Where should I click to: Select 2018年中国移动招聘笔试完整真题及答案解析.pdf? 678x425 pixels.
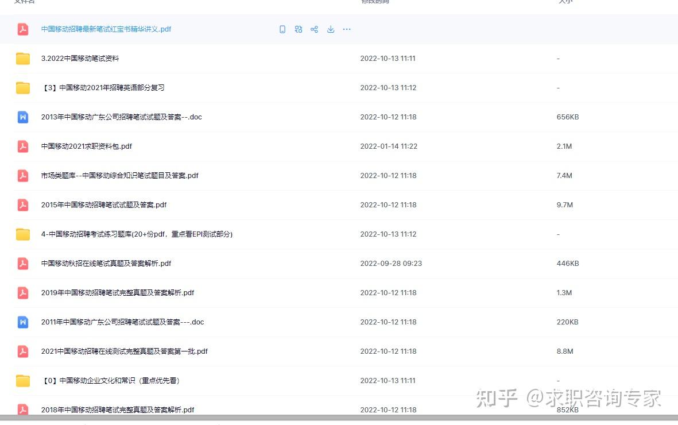[x=118, y=410]
